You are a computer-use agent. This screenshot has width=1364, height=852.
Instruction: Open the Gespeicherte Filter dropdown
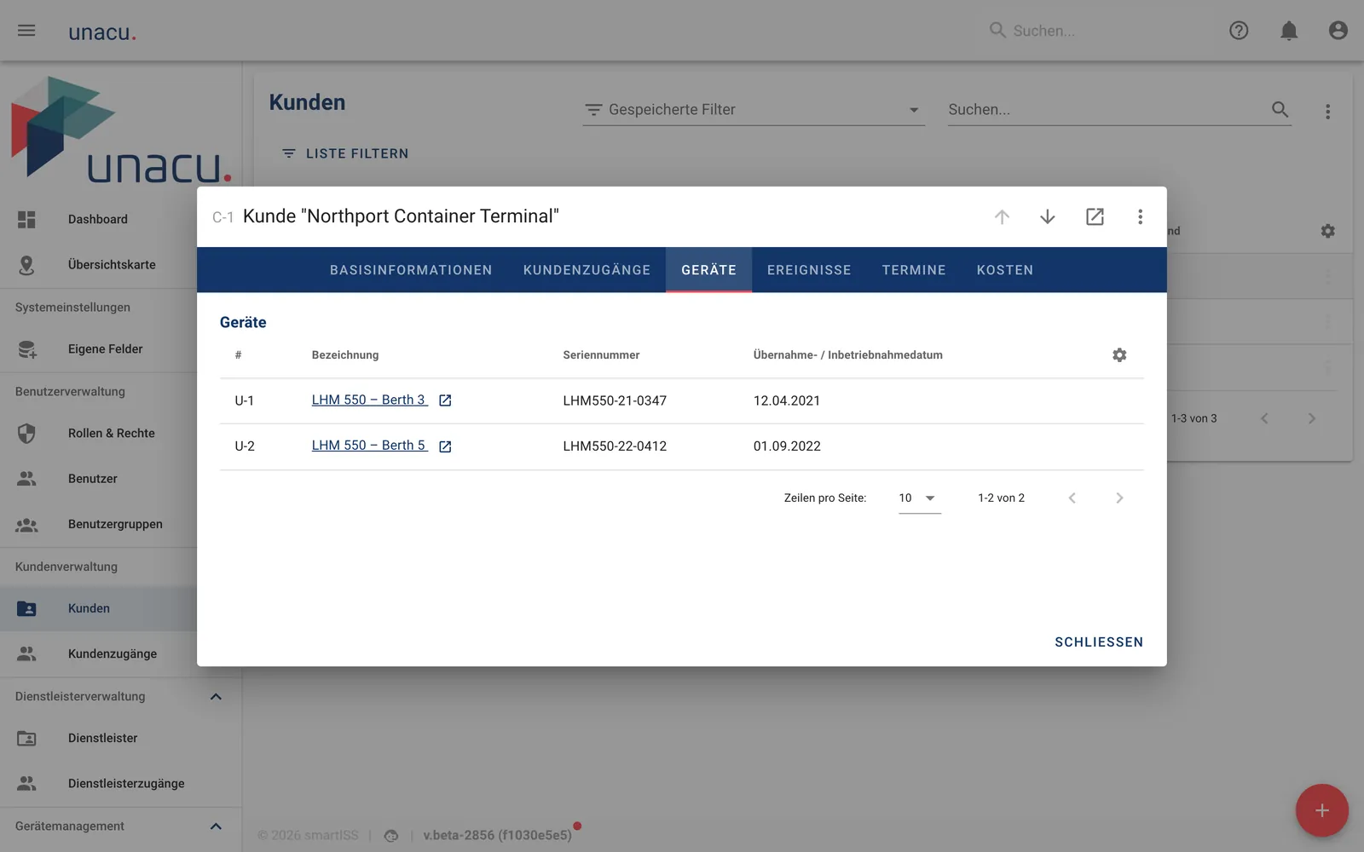754,109
